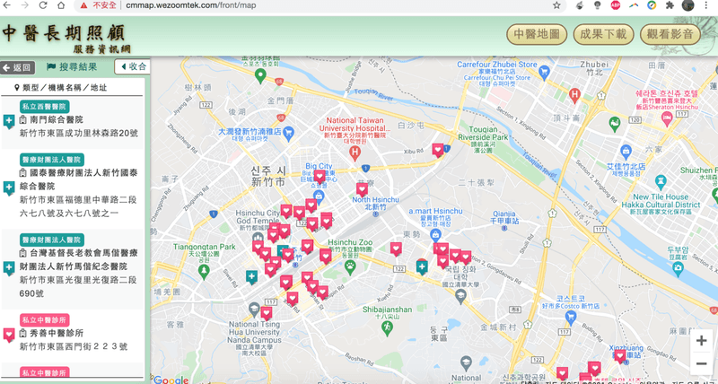
Task: Click address 新竹市東區成功里林森路20號
Action: coord(79,134)
